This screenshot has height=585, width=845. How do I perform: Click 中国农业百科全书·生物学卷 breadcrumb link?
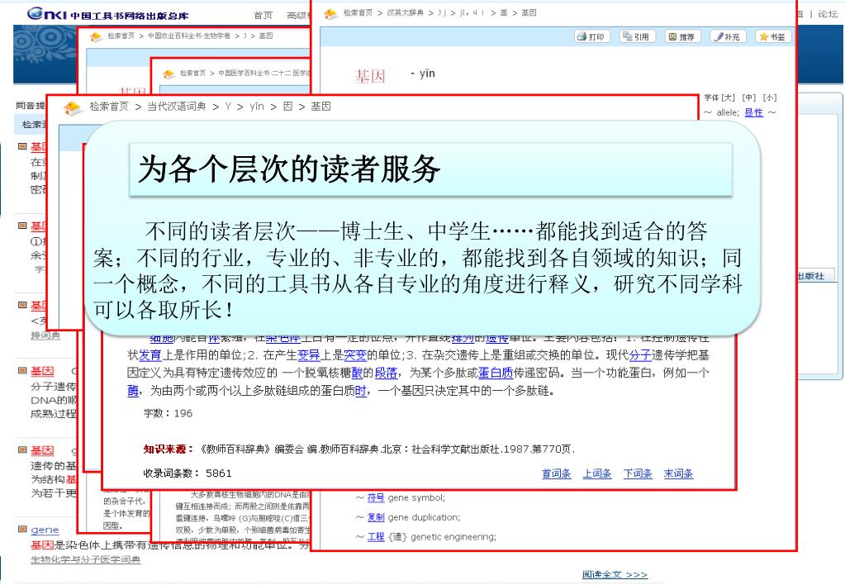click(x=188, y=36)
